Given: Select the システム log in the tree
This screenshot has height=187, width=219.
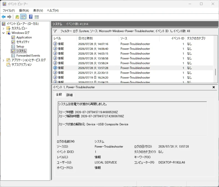Looking at the screenshot, I should click(21, 51).
